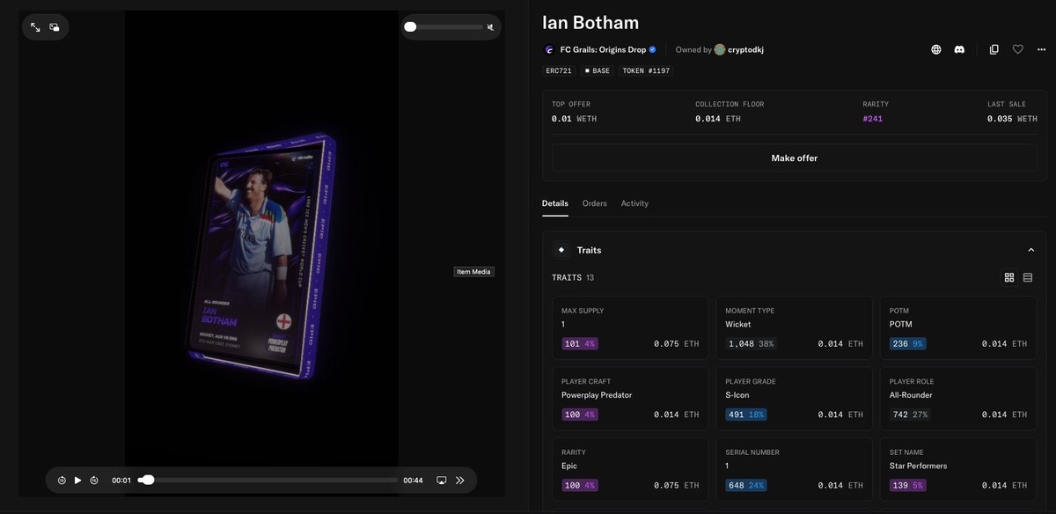Click the 491 18% badge in Player Grade

click(745, 415)
